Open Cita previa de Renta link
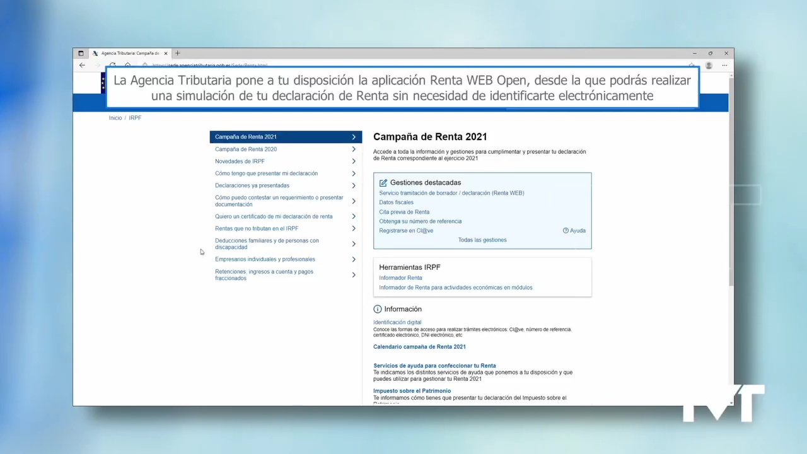This screenshot has height=454, width=807. [404, 212]
